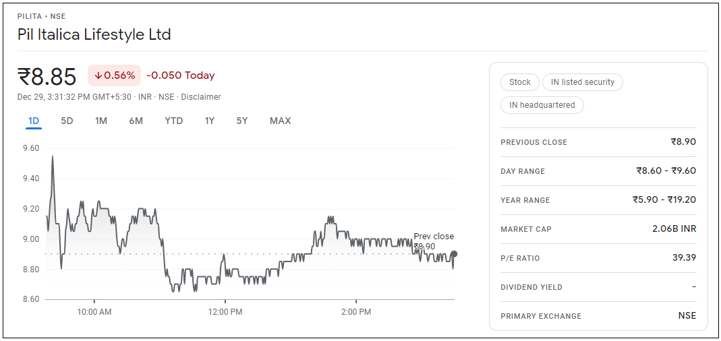
Task: Click the ₹5.90 - ₹19.20 year range value
Action: pos(664,199)
